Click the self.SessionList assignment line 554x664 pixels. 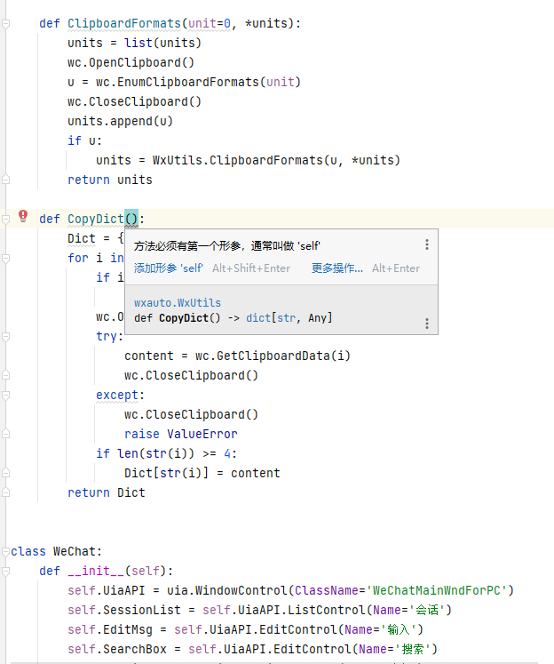coord(259,610)
